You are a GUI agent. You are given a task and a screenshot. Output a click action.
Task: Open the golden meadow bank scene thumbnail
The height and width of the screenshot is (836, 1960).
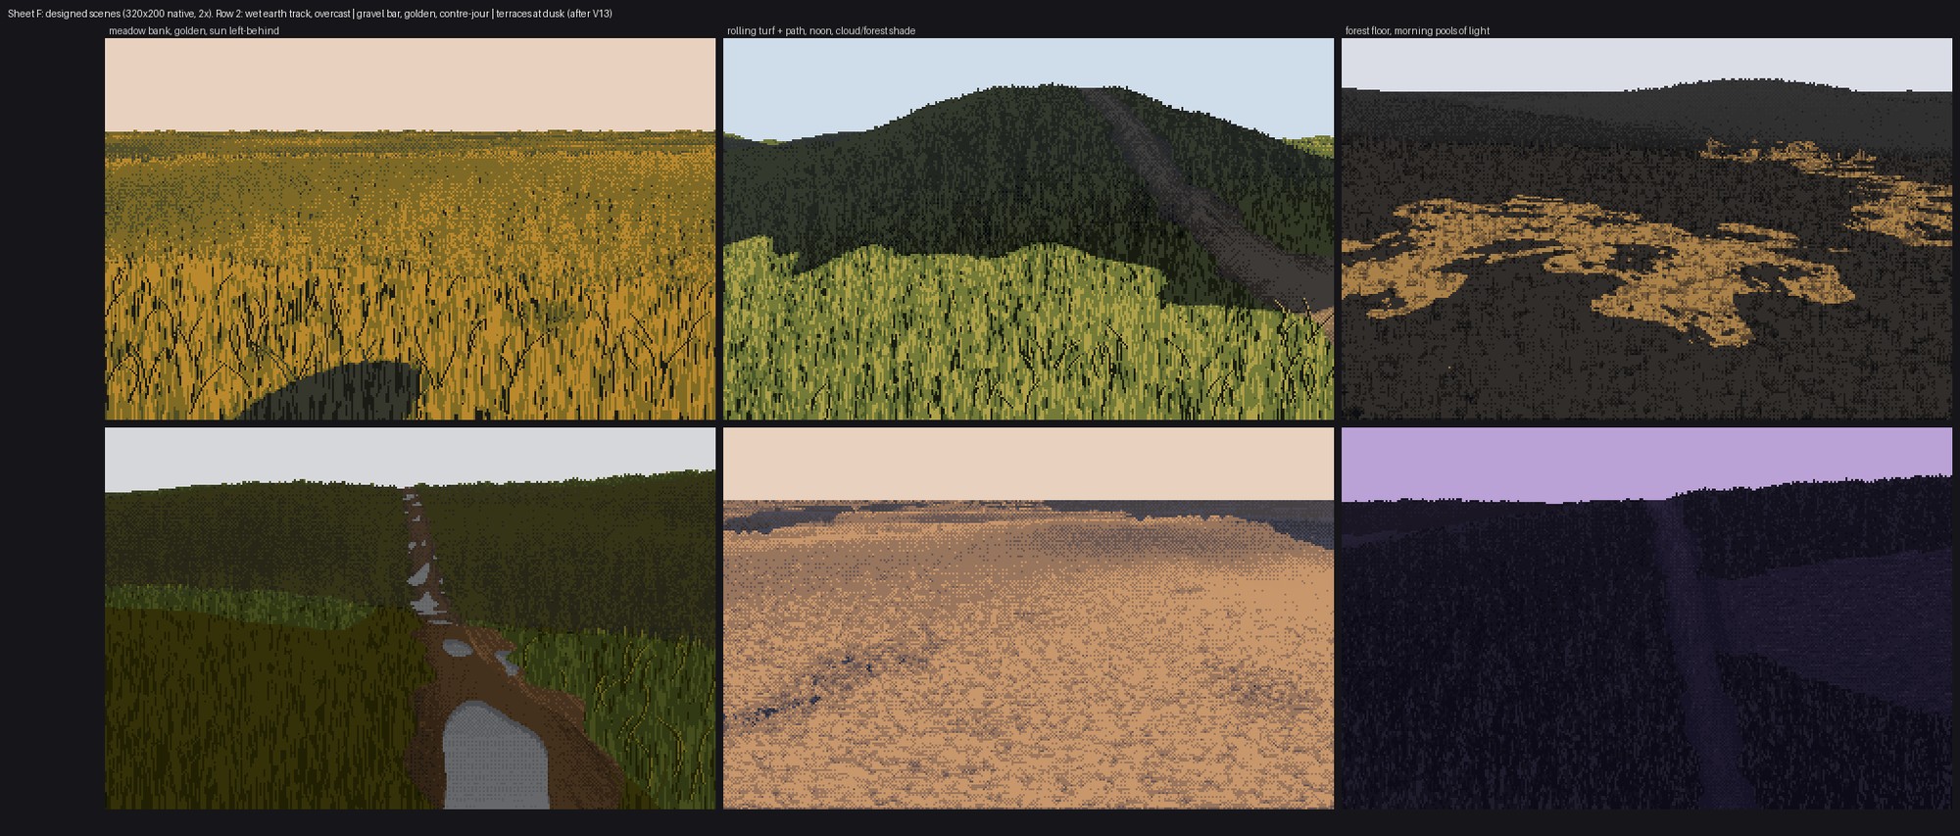coord(411,229)
